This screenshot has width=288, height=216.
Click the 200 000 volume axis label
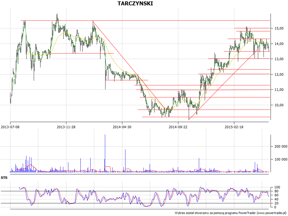point(281,146)
